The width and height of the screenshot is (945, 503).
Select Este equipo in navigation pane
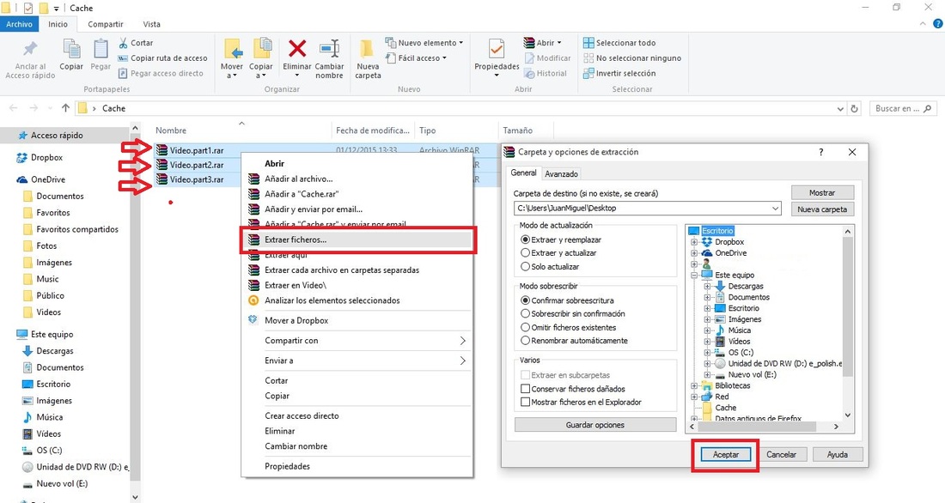pyautogui.click(x=46, y=334)
